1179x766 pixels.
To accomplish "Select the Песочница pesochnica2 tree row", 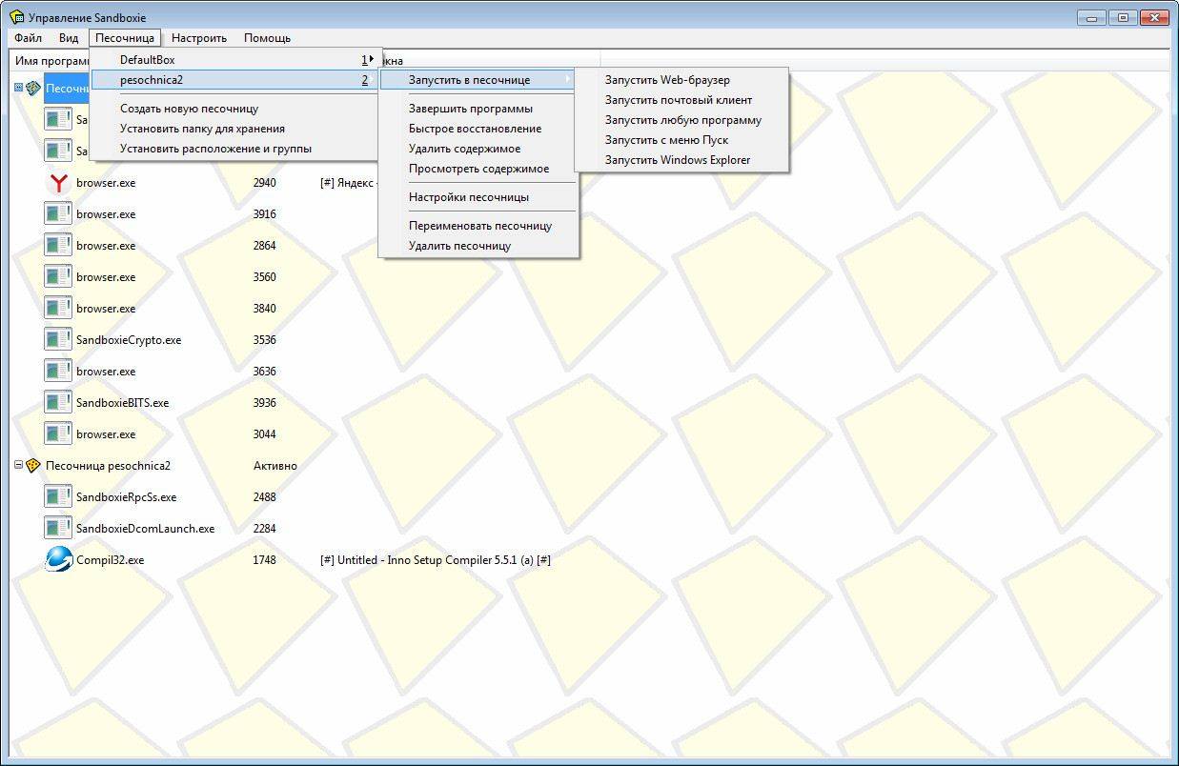I will [x=108, y=466].
